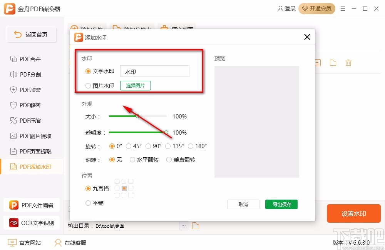Click the 导出保存 button
The image size is (385, 250).
coord(281,205)
